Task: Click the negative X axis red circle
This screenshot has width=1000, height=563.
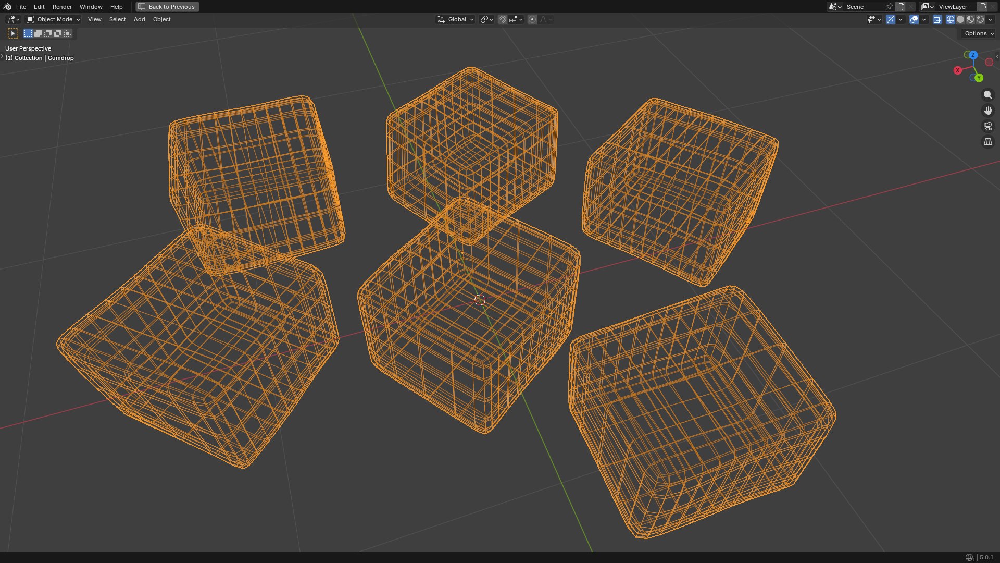Action: (989, 62)
